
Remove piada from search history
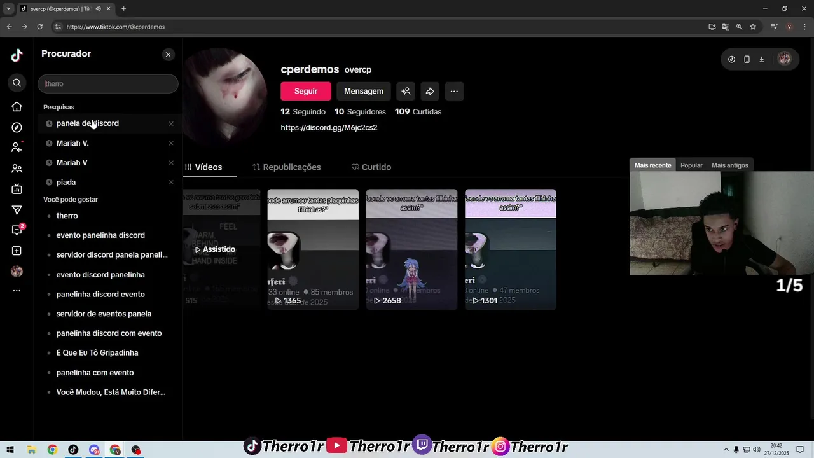tap(171, 183)
